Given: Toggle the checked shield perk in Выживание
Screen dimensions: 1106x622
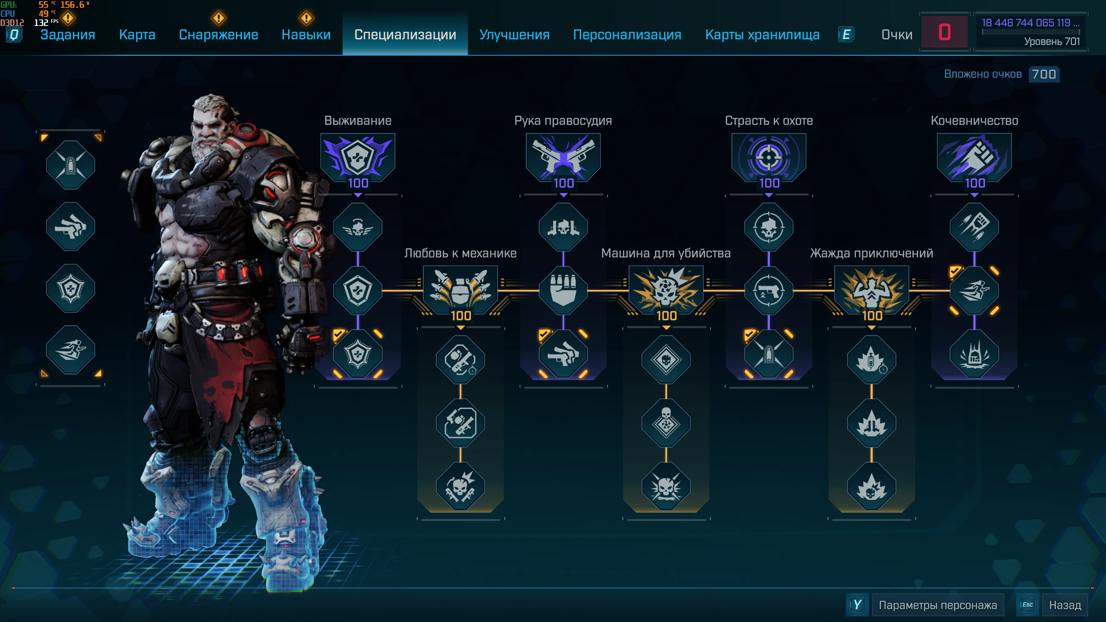Looking at the screenshot, I should 358,354.
